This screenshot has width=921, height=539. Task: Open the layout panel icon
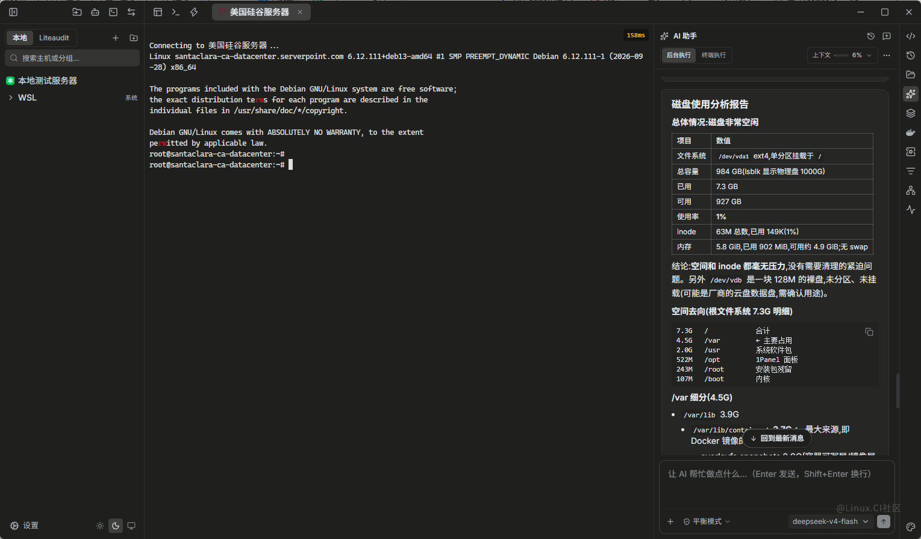coord(158,12)
